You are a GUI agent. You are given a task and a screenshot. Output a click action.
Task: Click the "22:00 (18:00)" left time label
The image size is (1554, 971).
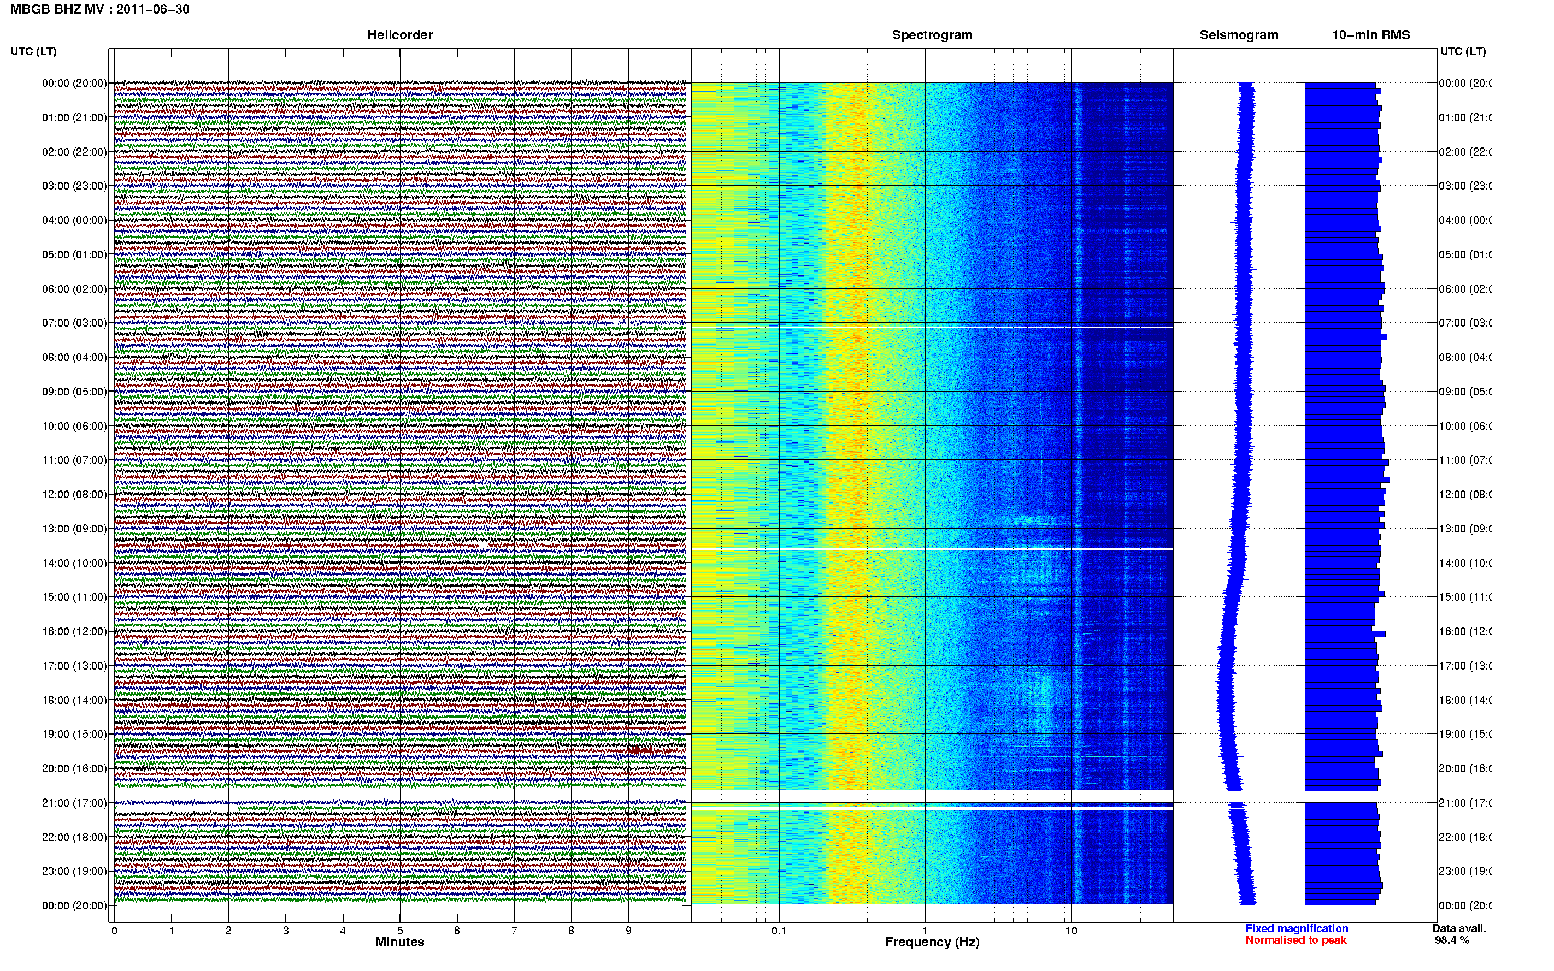point(74,837)
